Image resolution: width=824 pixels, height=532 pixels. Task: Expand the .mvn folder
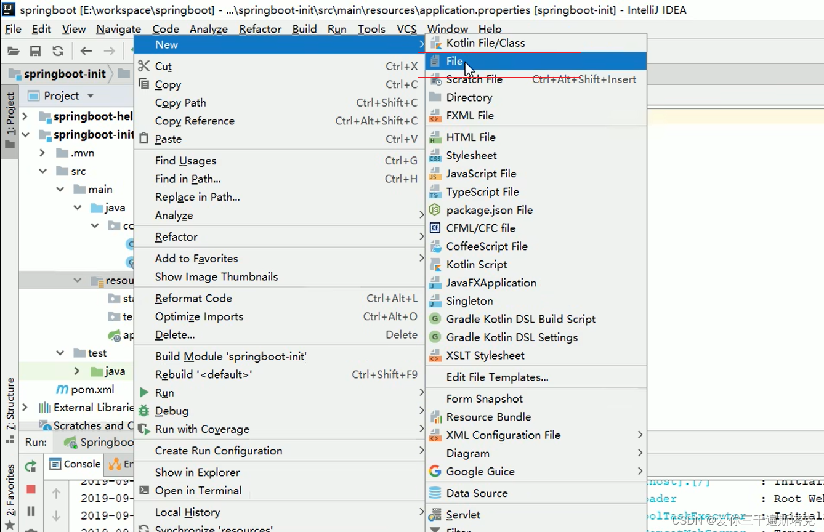pos(42,153)
